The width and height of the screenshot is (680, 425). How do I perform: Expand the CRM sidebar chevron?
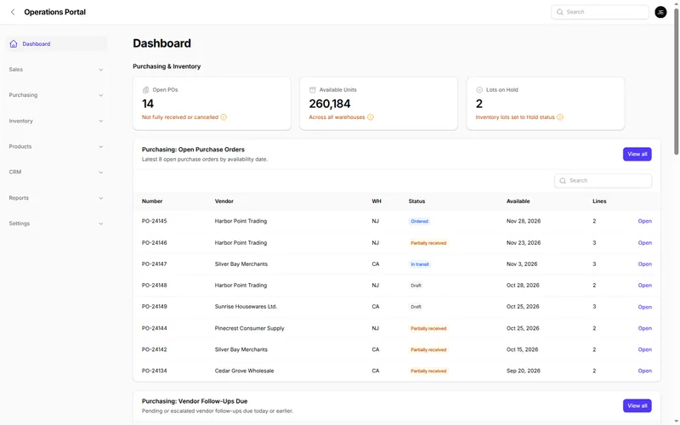[100, 173]
